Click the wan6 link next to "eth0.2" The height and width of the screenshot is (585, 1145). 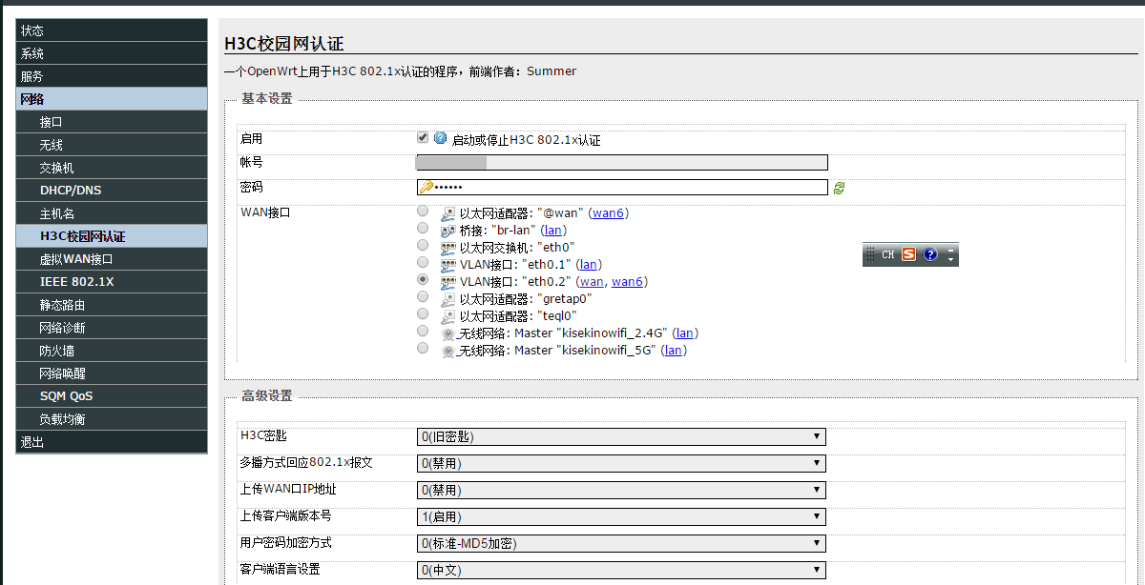pyautogui.click(x=628, y=282)
